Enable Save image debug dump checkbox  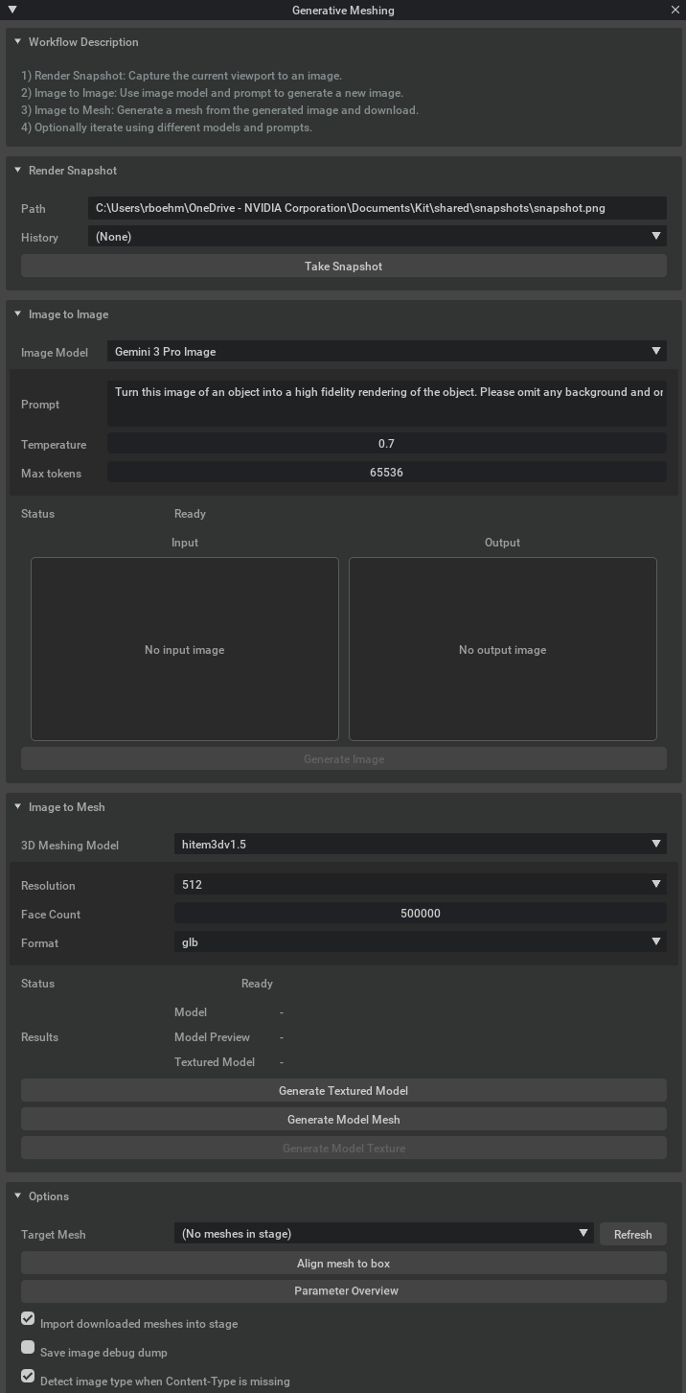[x=28, y=1348]
